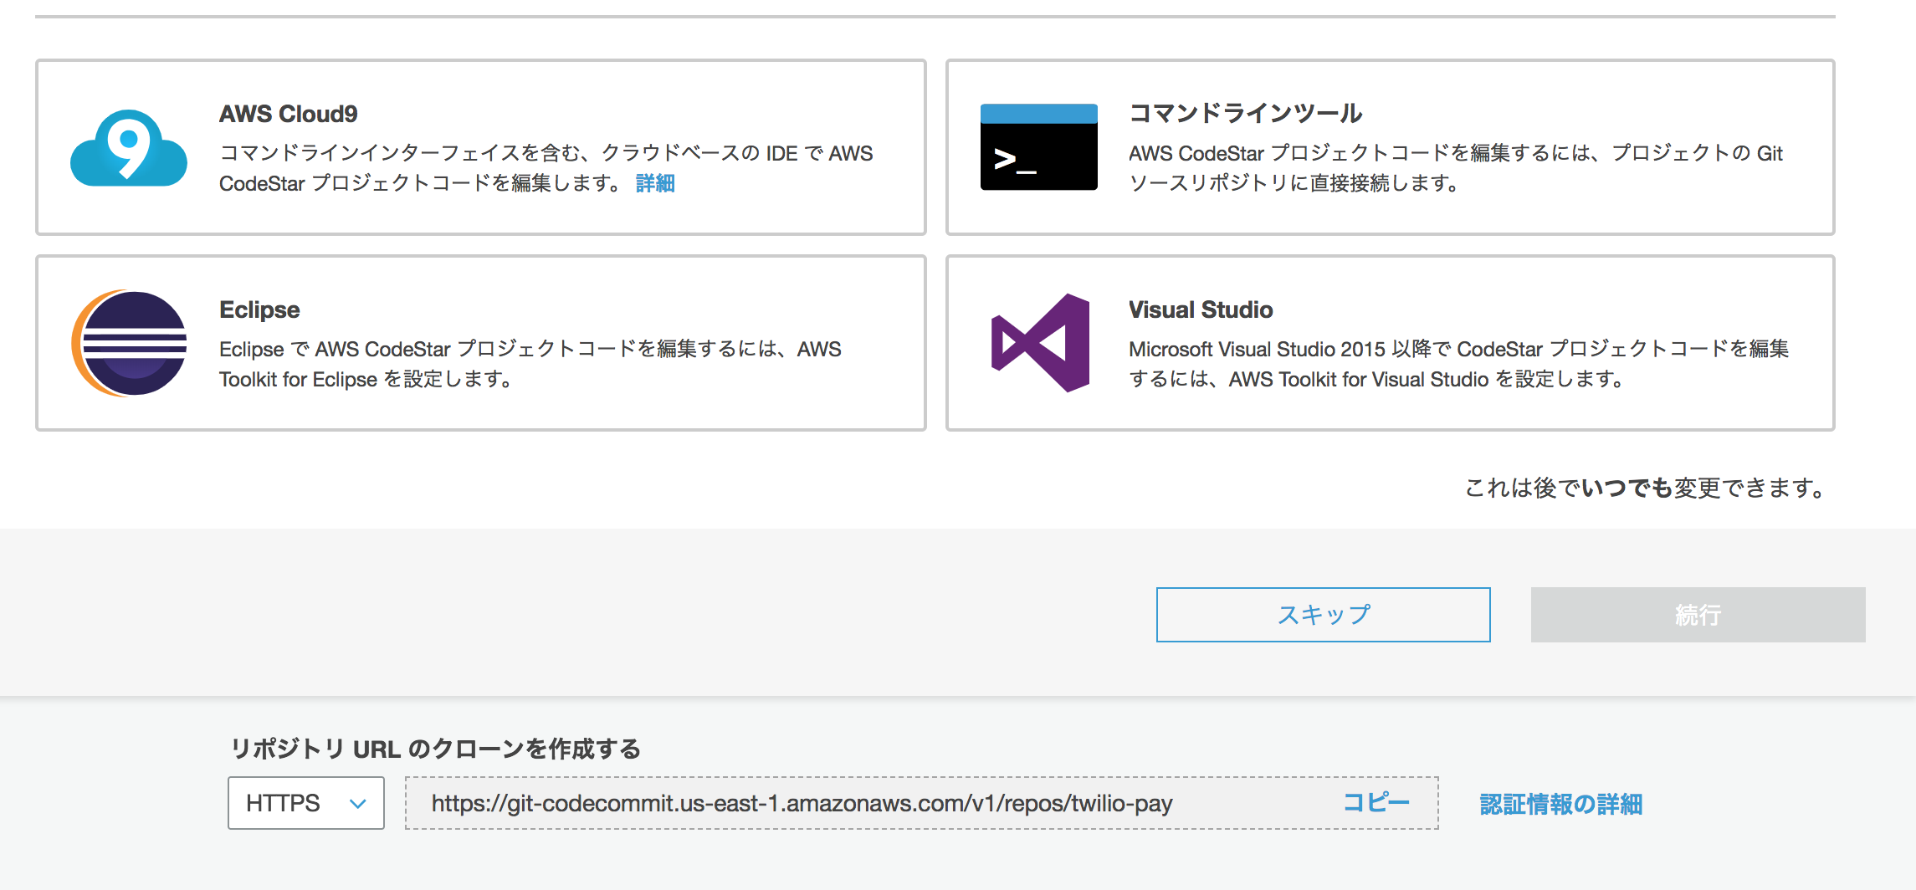Screen dimensions: 1916x890
Task: Select the Eclipse card title
Action: pos(259,309)
